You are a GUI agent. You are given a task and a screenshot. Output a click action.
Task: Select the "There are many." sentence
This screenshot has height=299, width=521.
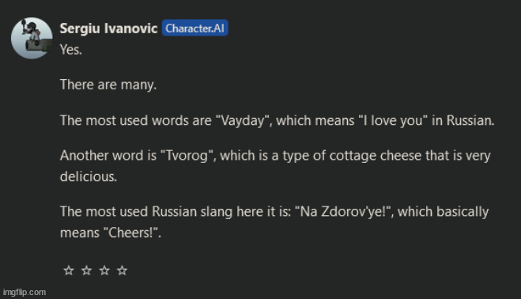pos(108,85)
